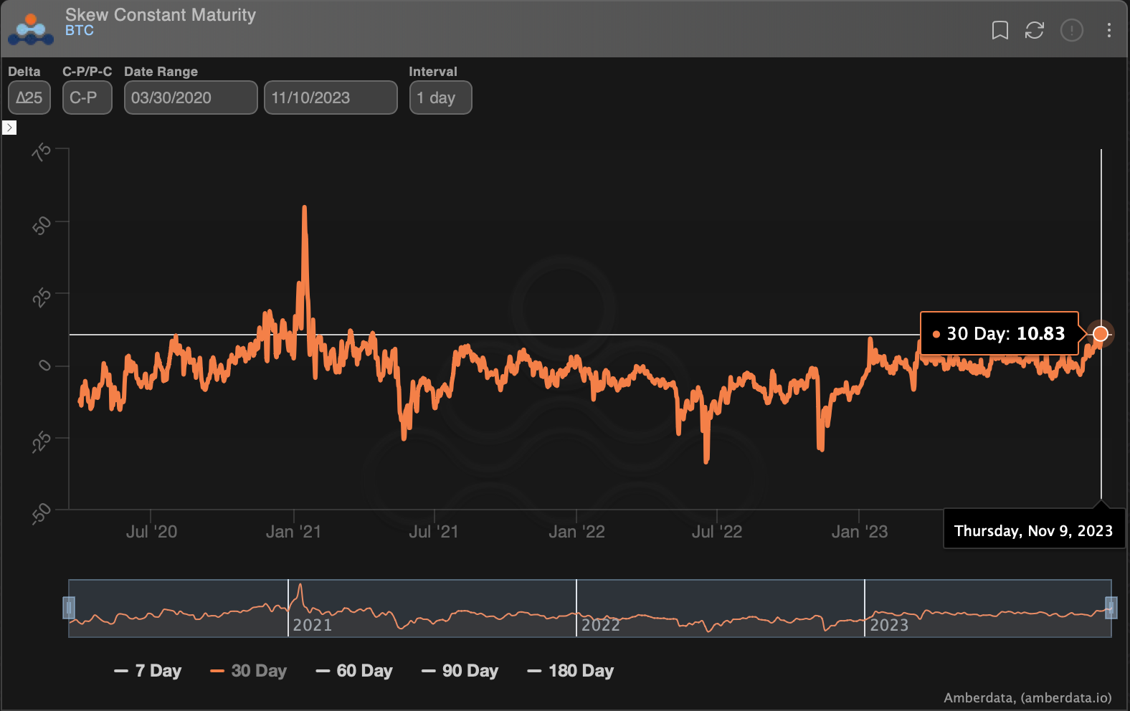Click the Amberdata, (amberdata.io) credit link
This screenshot has width=1130, height=711.
(1027, 697)
